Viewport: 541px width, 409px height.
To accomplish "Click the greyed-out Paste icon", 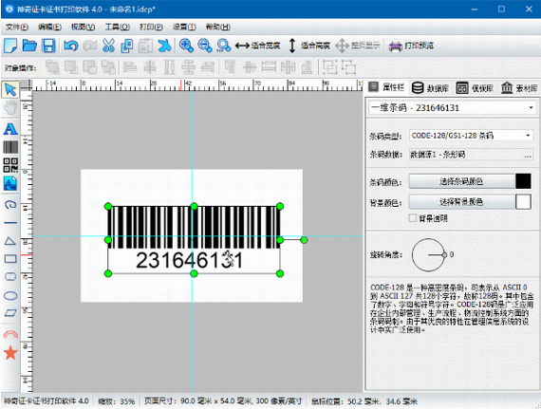I will [x=145, y=46].
